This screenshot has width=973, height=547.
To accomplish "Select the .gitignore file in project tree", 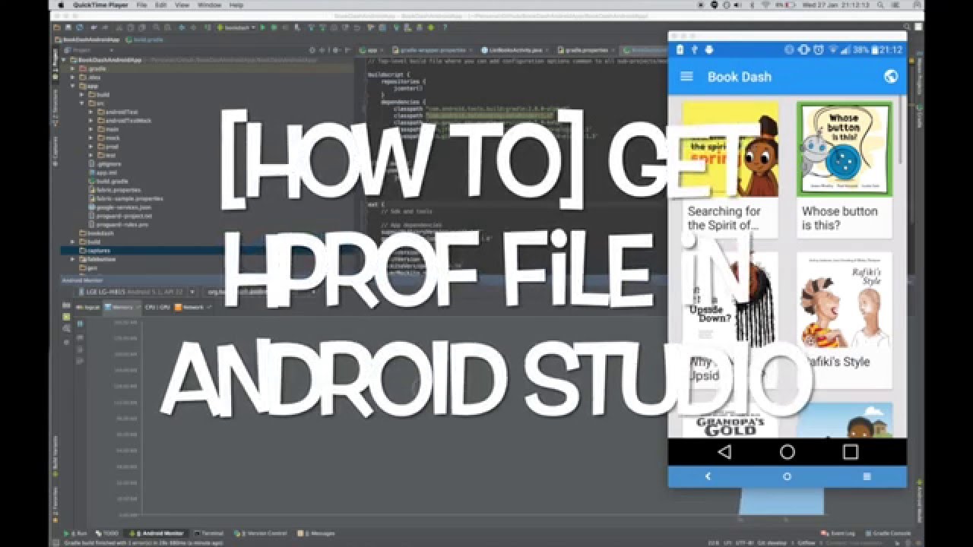I will pos(105,164).
